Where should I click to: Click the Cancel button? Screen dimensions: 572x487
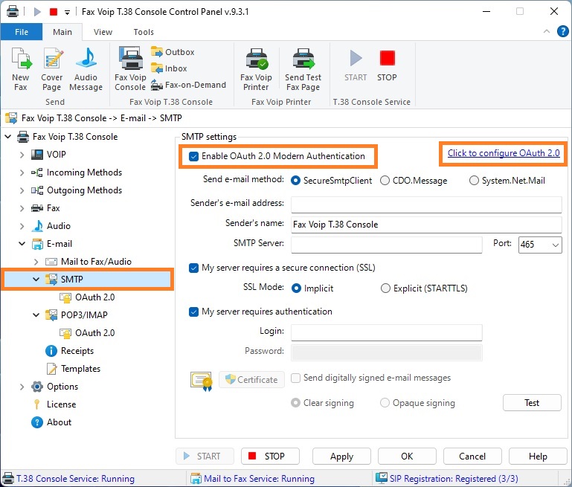[472, 457]
